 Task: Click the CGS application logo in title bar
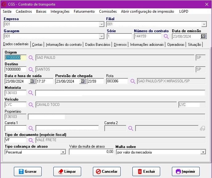pos(4,4)
